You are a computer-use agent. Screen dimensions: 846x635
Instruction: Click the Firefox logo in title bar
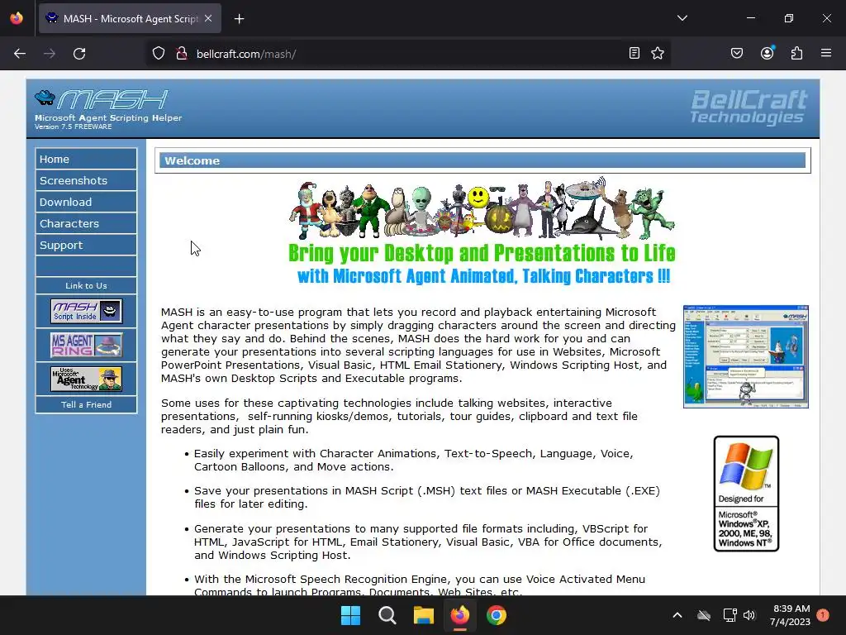(x=17, y=18)
